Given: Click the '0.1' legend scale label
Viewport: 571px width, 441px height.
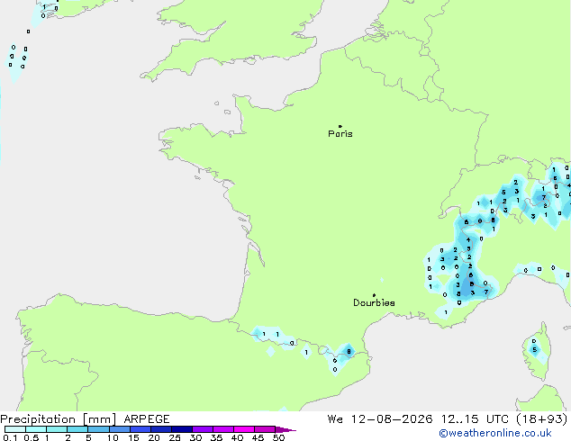Looking at the screenshot, I should 10,437.
